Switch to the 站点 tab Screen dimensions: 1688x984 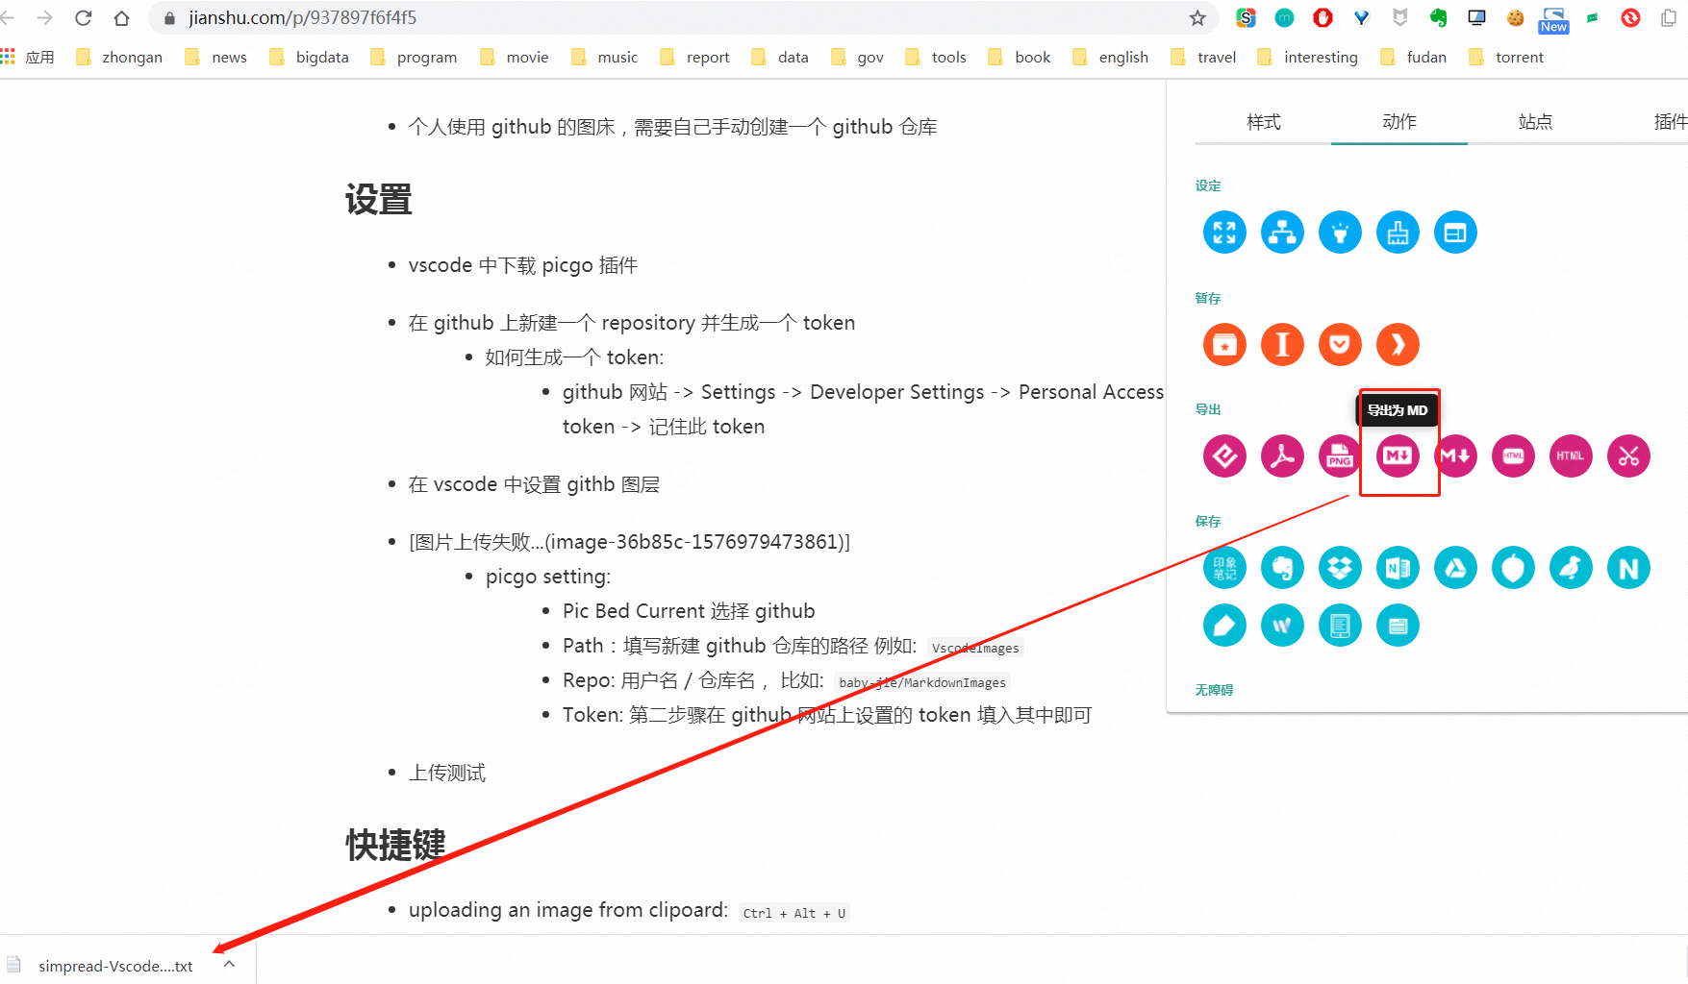pyautogui.click(x=1535, y=122)
